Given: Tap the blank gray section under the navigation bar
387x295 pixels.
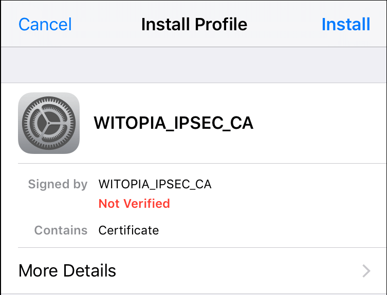Looking at the screenshot, I should coord(194,65).
